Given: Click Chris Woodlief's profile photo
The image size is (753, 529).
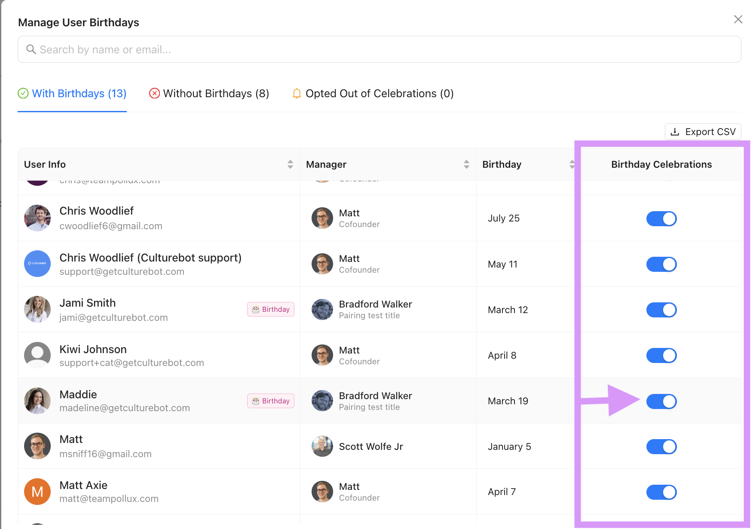Looking at the screenshot, I should coord(37,218).
